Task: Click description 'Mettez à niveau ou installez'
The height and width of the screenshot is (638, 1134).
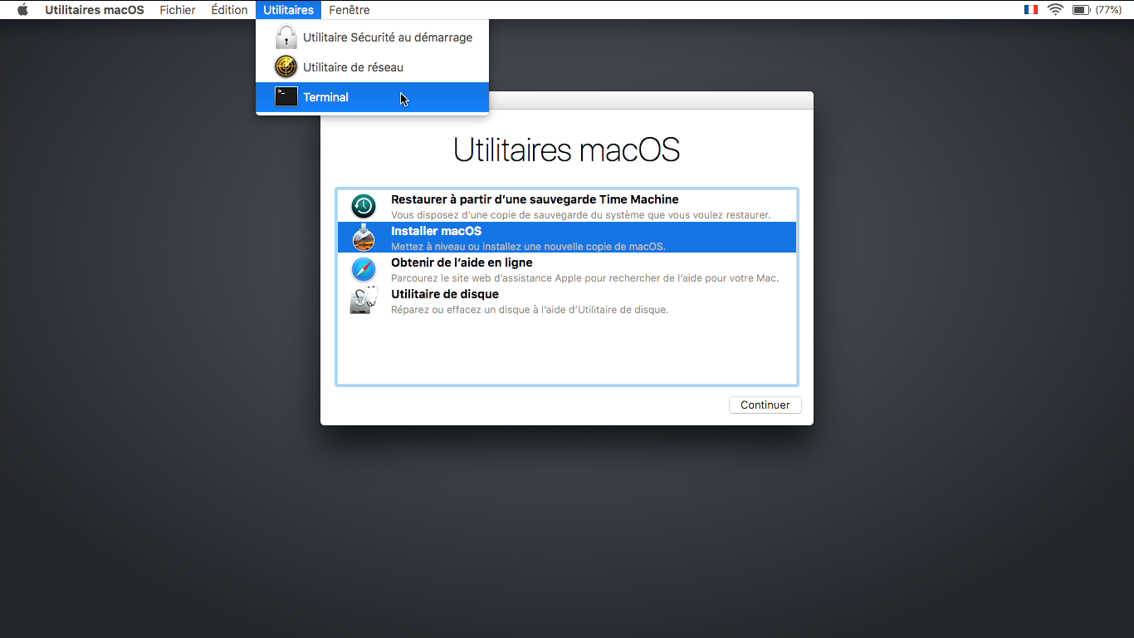Action: [x=528, y=247]
